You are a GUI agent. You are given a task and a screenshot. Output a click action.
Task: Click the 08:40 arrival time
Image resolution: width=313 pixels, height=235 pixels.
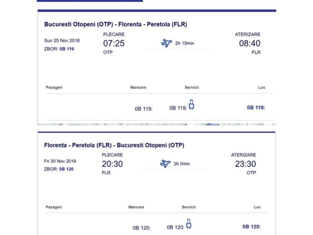tap(250, 43)
